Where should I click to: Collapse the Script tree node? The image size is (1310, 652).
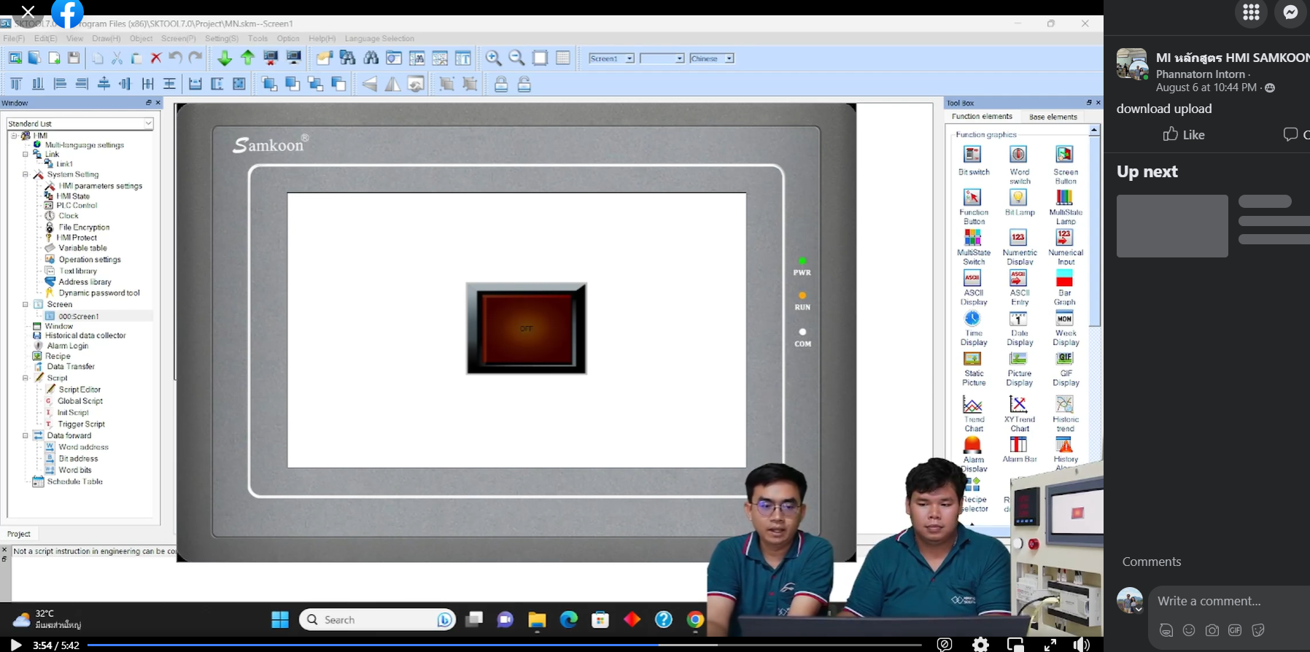(x=26, y=378)
